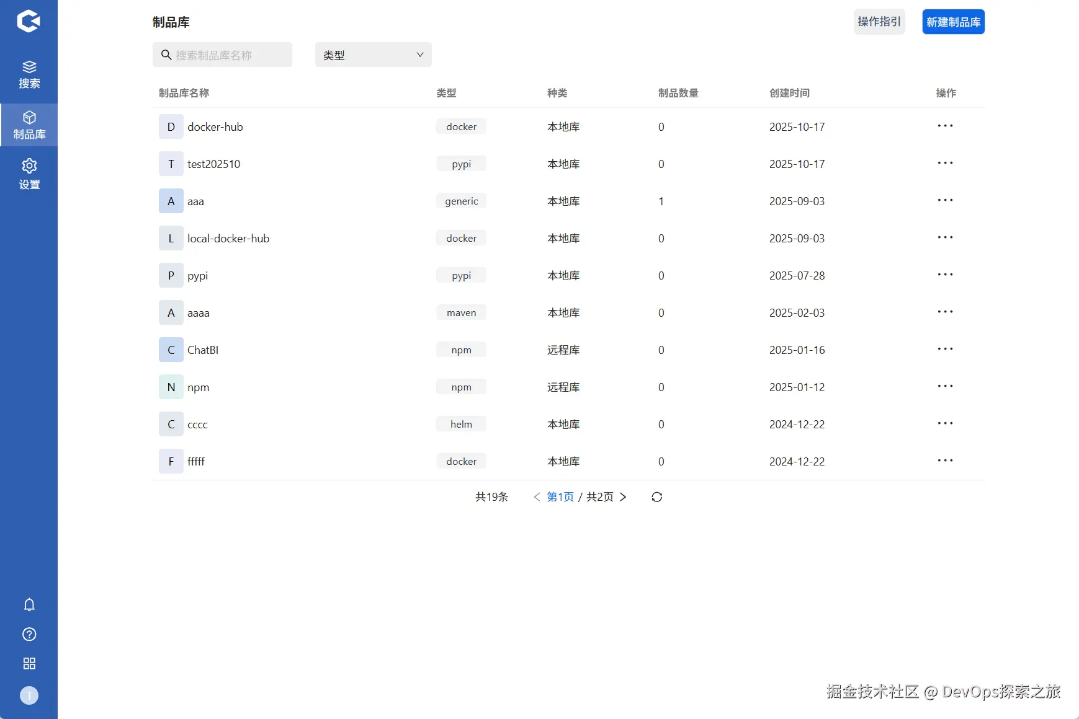Click count 1 in aaa row
Image resolution: width=1079 pixels, height=719 pixels.
click(x=661, y=201)
